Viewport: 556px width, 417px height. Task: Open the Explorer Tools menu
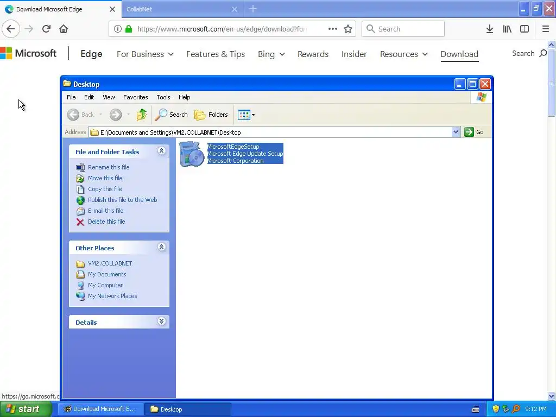163,97
